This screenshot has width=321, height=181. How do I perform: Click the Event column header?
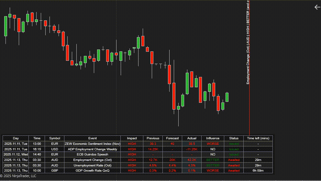93,138
